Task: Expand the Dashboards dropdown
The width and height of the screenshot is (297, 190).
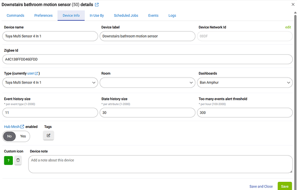Action: pos(244,82)
